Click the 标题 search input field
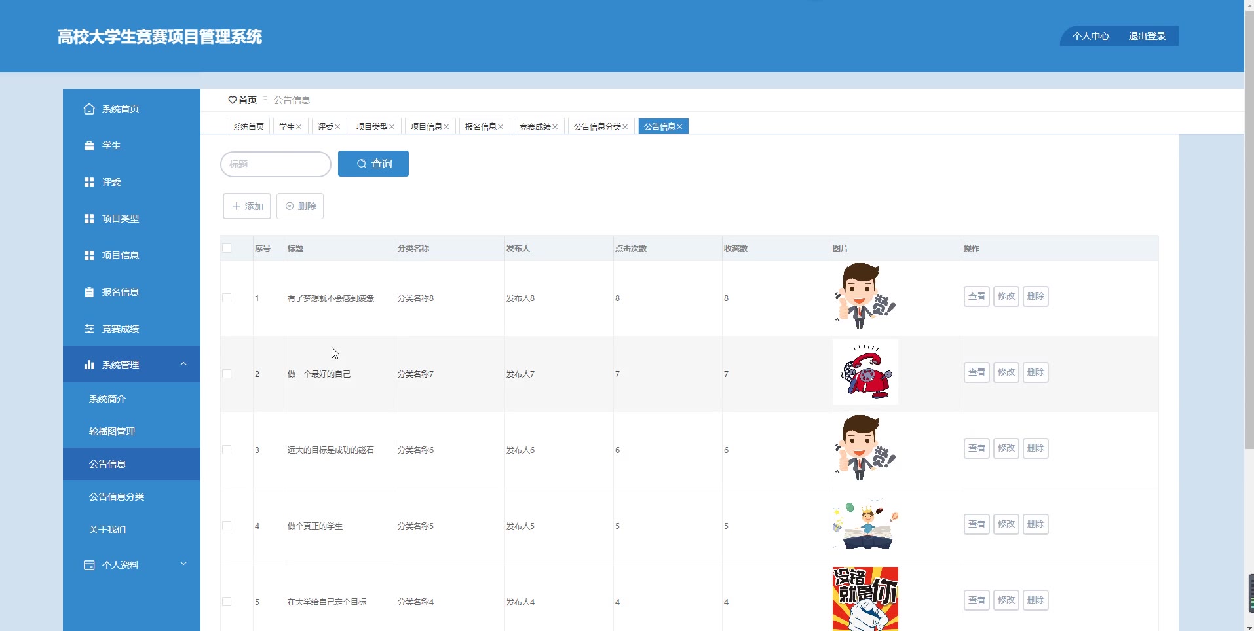The image size is (1254, 631). [x=276, y=164]
